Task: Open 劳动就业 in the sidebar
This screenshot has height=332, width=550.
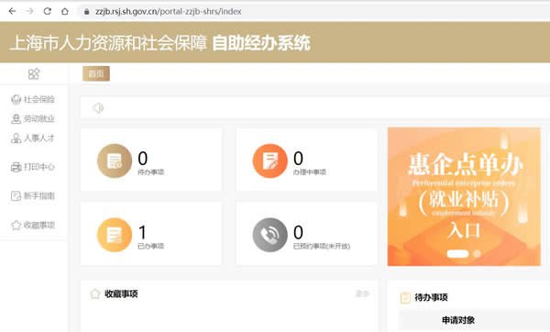Action: 33,119
